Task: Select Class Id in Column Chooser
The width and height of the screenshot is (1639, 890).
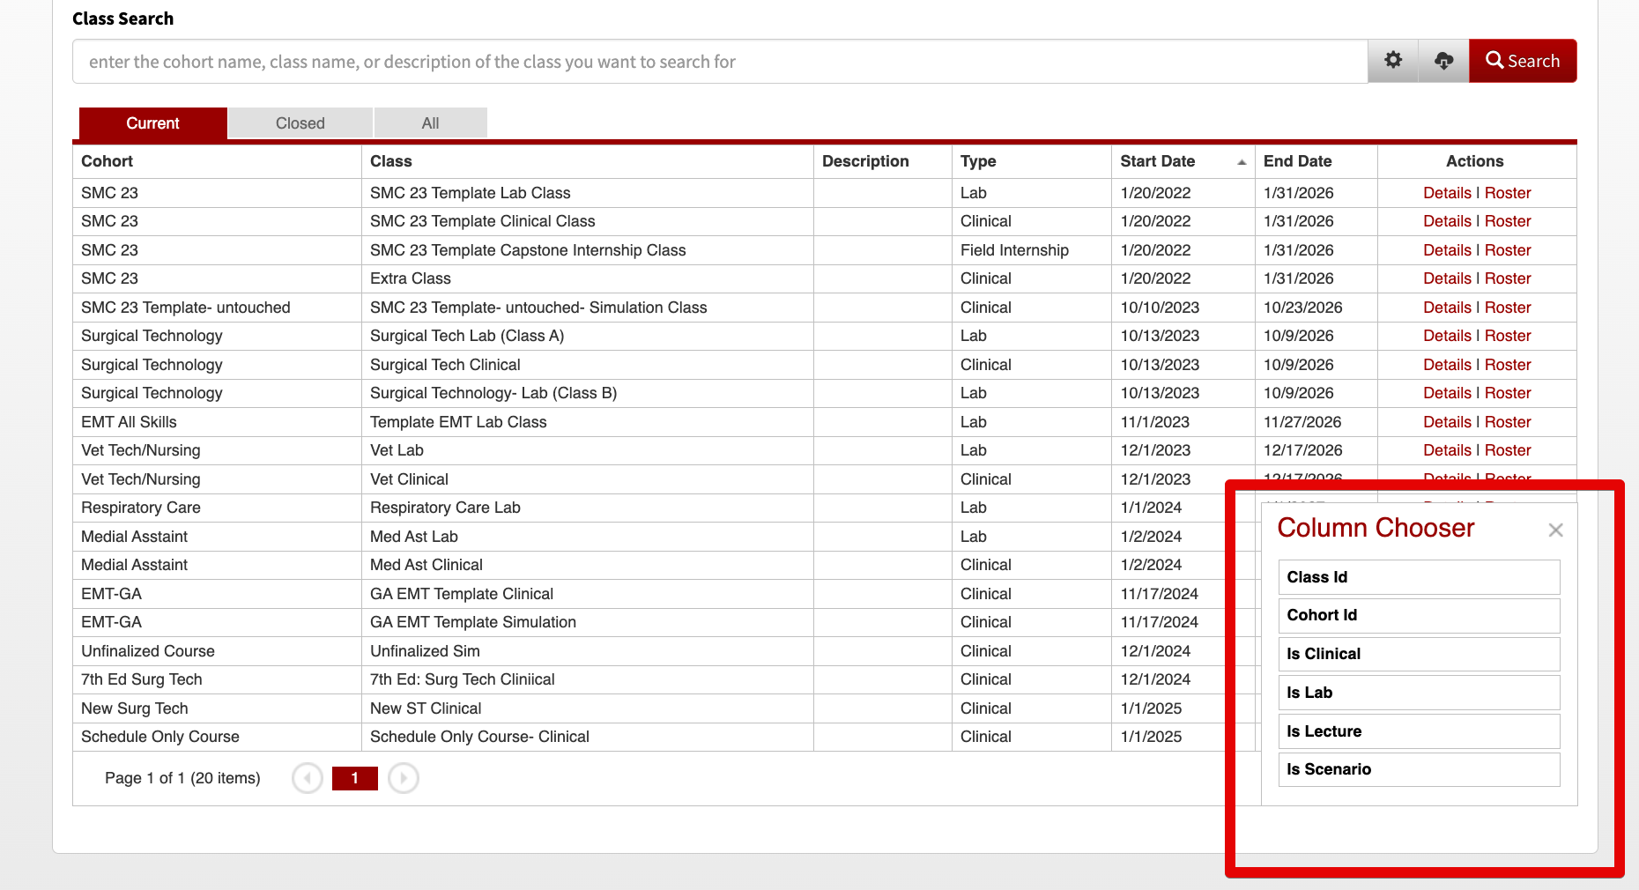Action: pyautogui.click(x=1419, y=577)
